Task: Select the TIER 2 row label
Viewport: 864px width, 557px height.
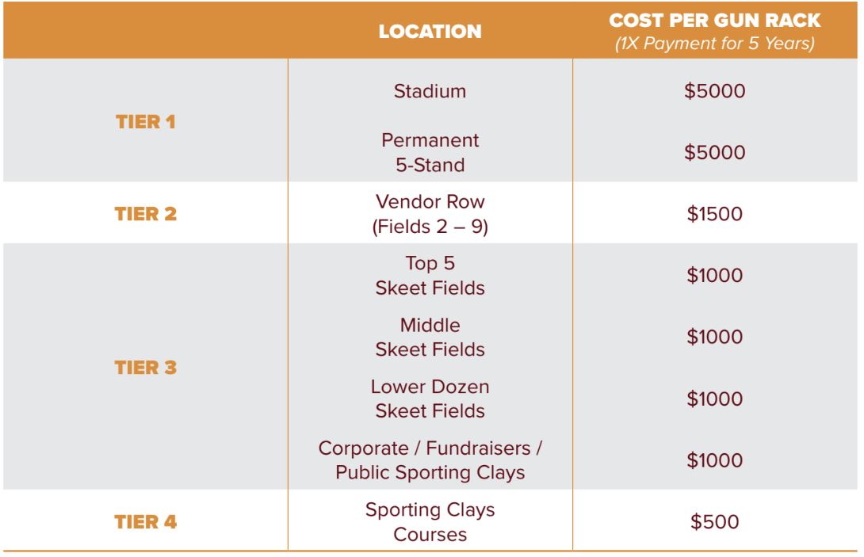Action: [x=145, y=214]
